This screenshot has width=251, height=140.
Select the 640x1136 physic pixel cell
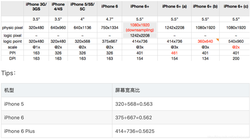82,28
